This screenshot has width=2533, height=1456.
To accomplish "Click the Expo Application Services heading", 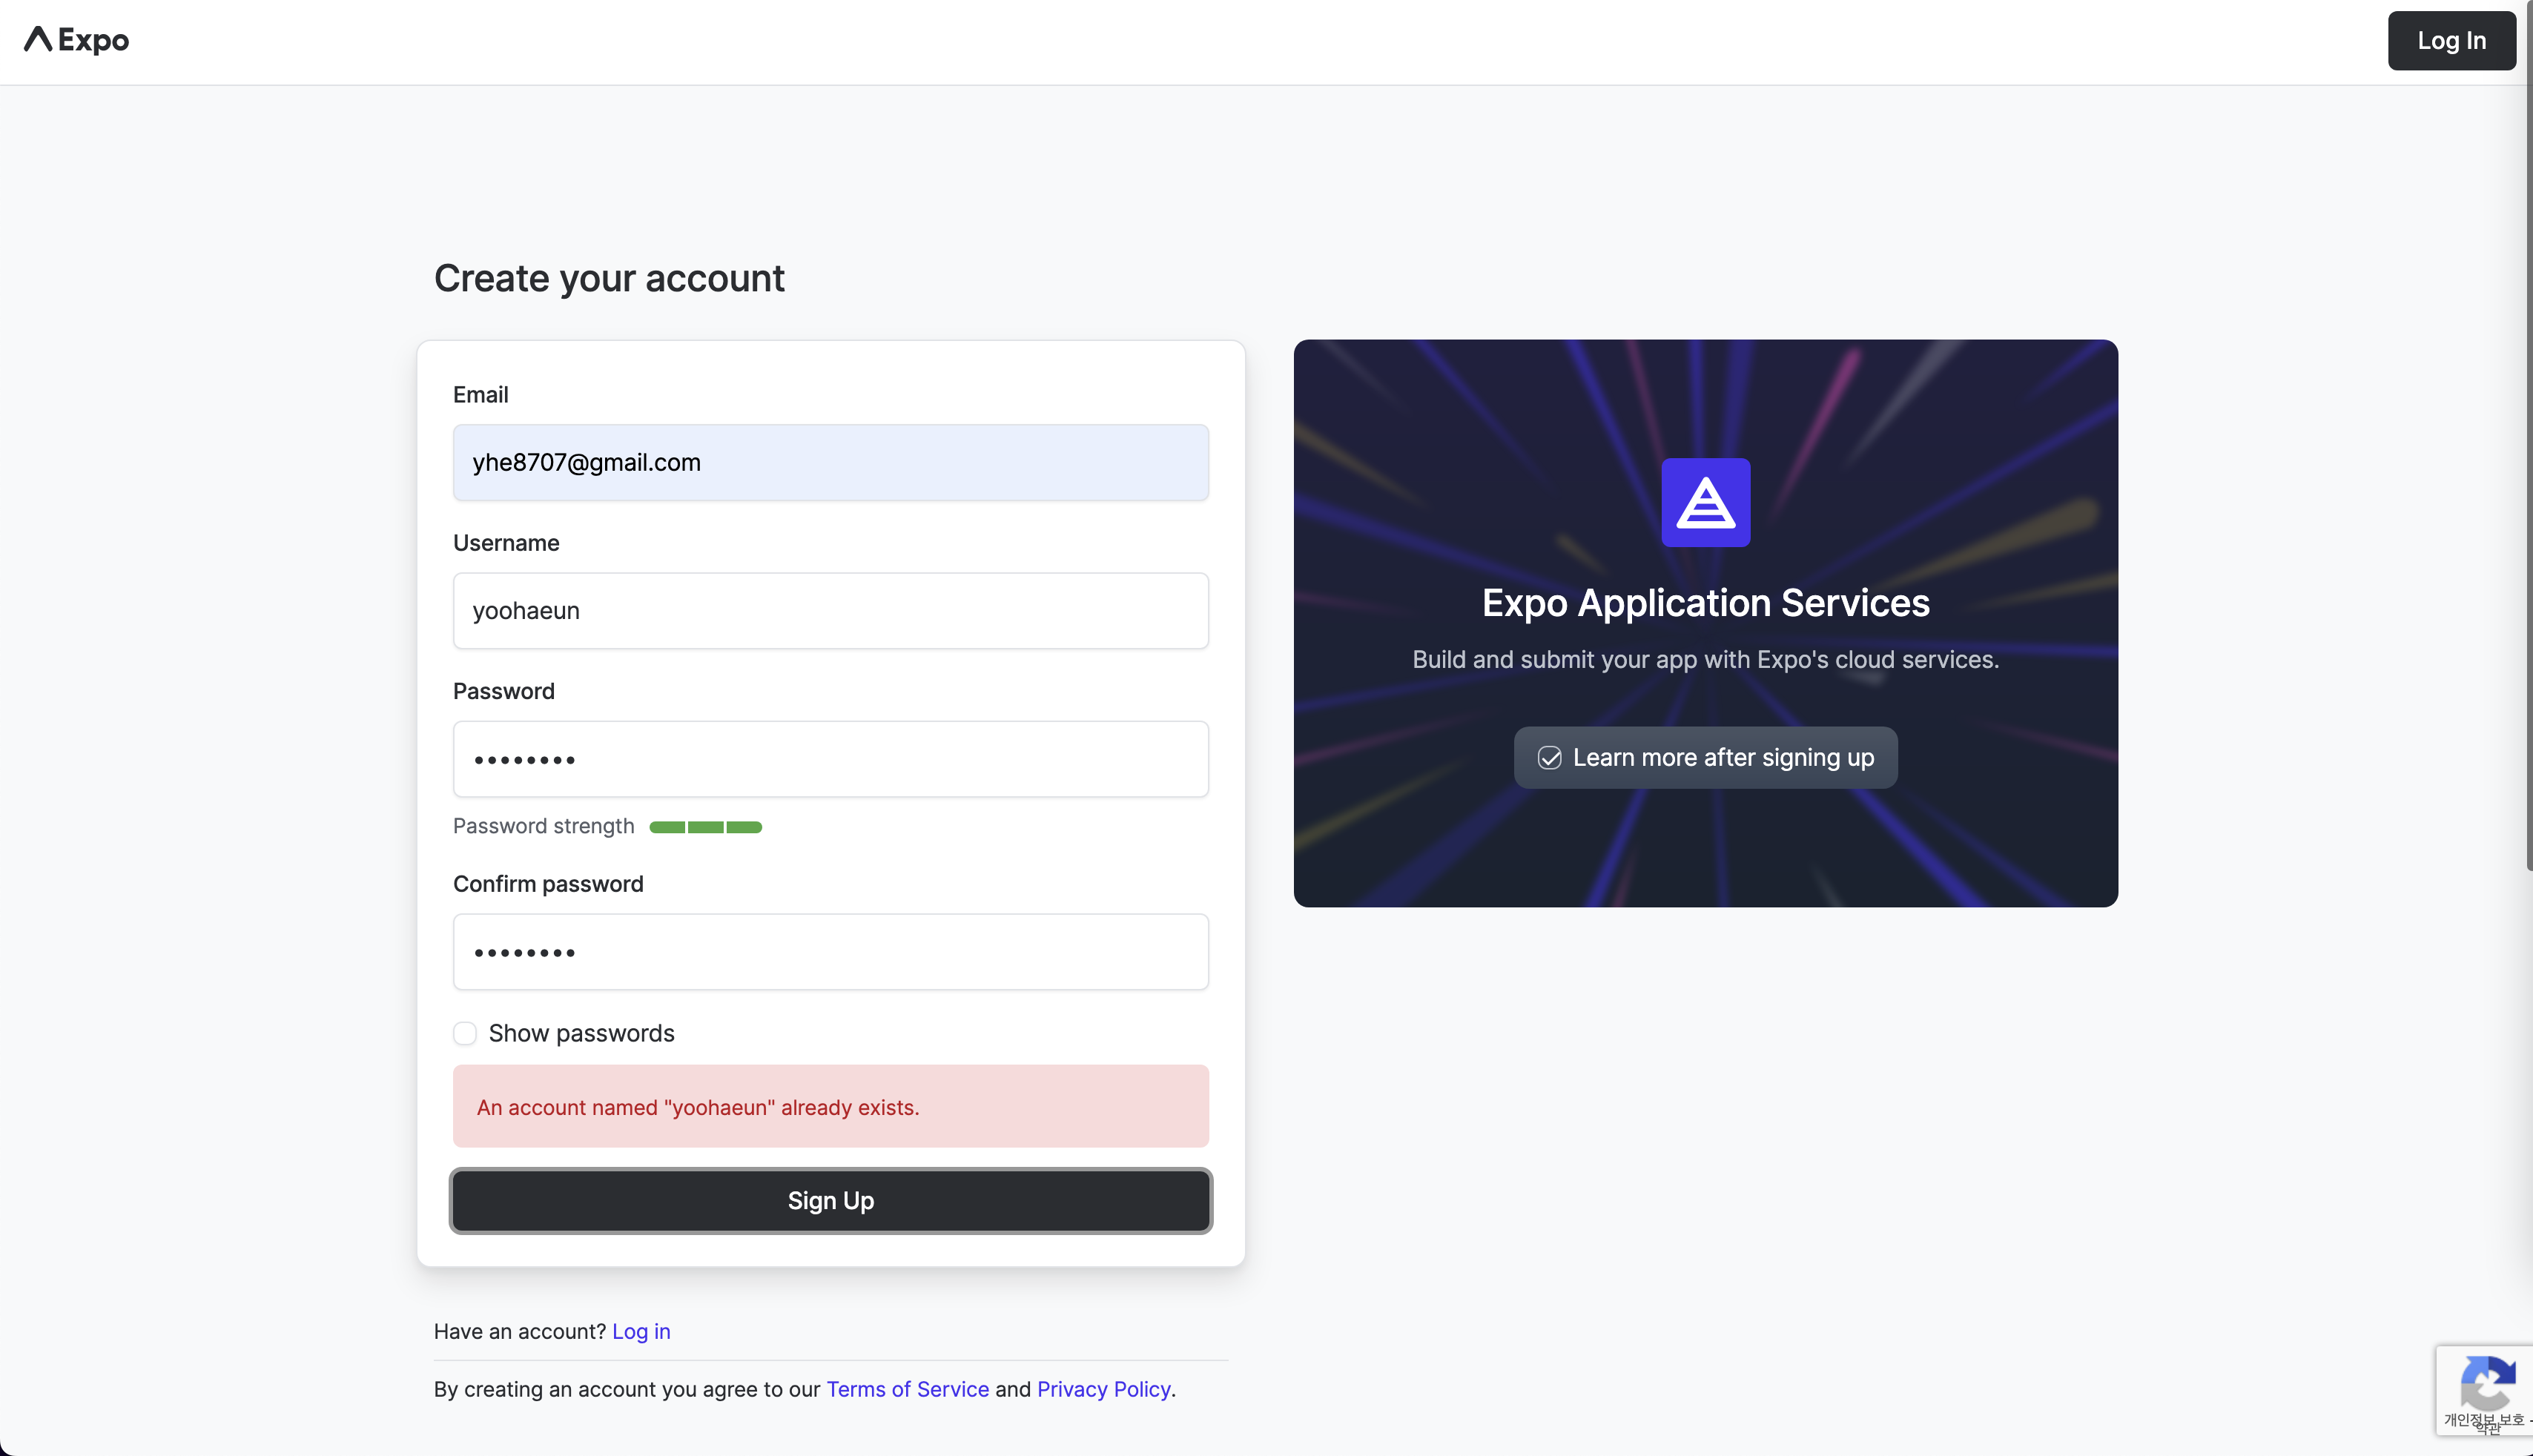I will (1705, 603).
